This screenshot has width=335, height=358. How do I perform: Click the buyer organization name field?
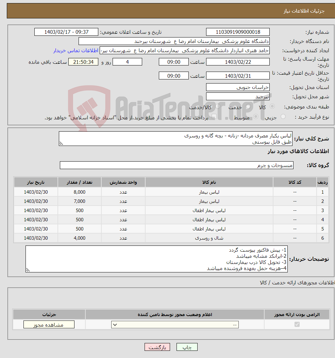pyautogui.click(x=174, y=41)
